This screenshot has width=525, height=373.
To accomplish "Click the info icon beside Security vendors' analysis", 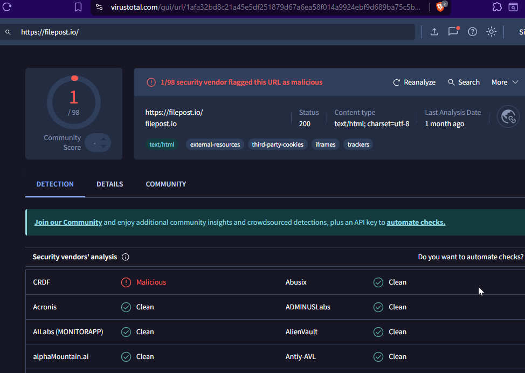I will tap(126, 257).
